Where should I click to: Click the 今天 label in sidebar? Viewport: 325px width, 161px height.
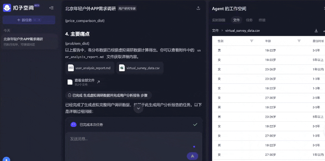[x=6, y=31]
